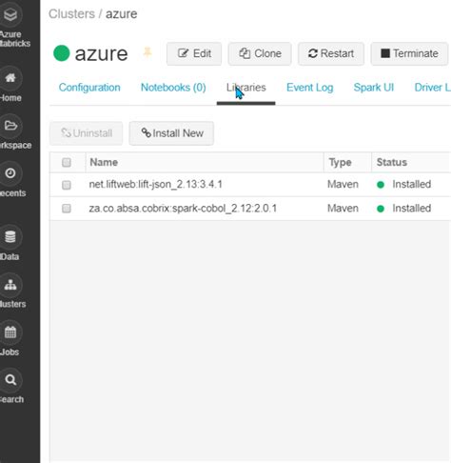The image size is (451, 463).
Task: Restart the azure cluster
Action: tap(331, 53)
